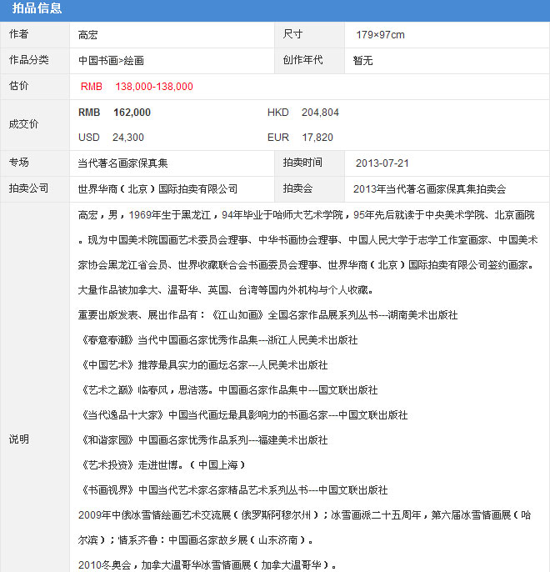
Task: Open the 绘画 subcategory link
Action: [x=133, y=61]
